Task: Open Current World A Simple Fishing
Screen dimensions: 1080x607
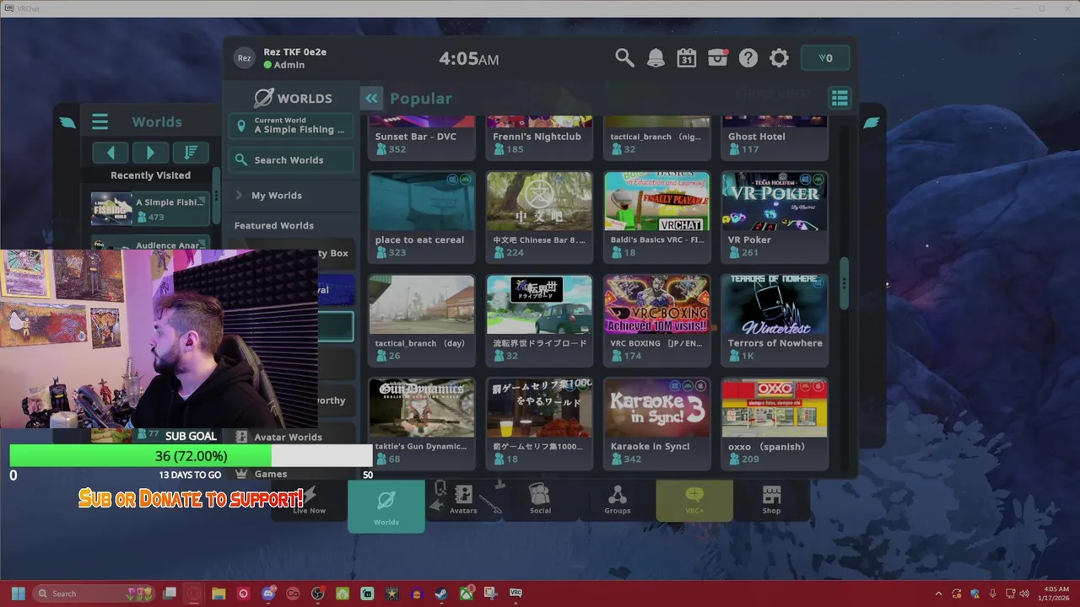Action: click(291, 126)
